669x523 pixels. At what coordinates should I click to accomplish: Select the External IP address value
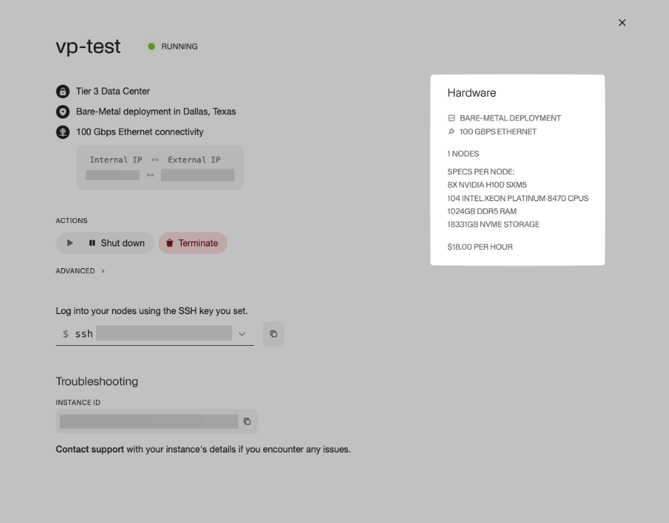[x=197, y=175]
